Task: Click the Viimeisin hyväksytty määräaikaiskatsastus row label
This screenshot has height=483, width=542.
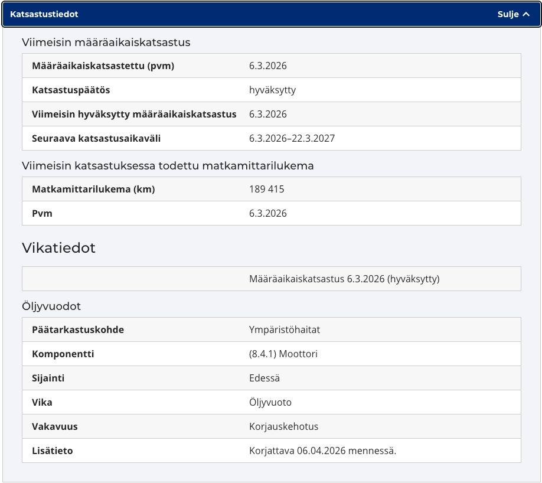Action: pos(134,114)
